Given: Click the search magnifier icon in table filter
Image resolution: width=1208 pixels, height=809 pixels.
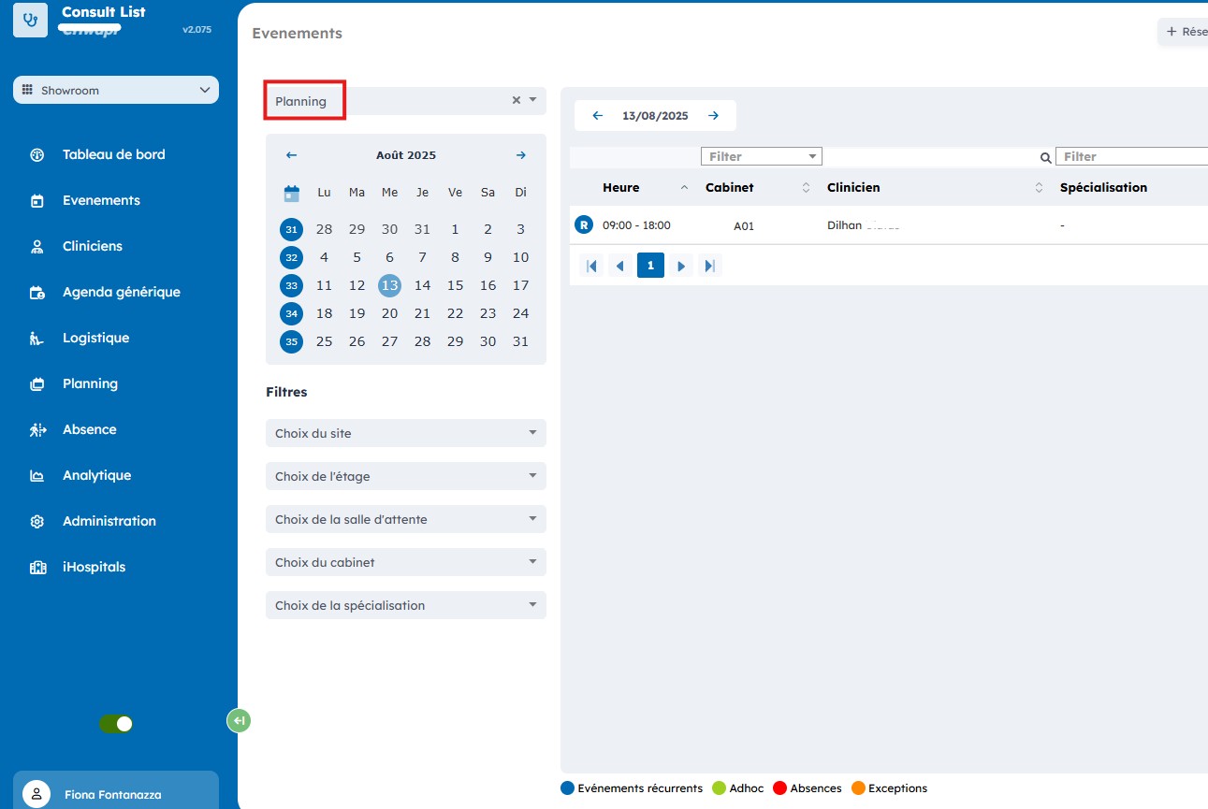Looking at the screenshot, I should coord(1046,157).
